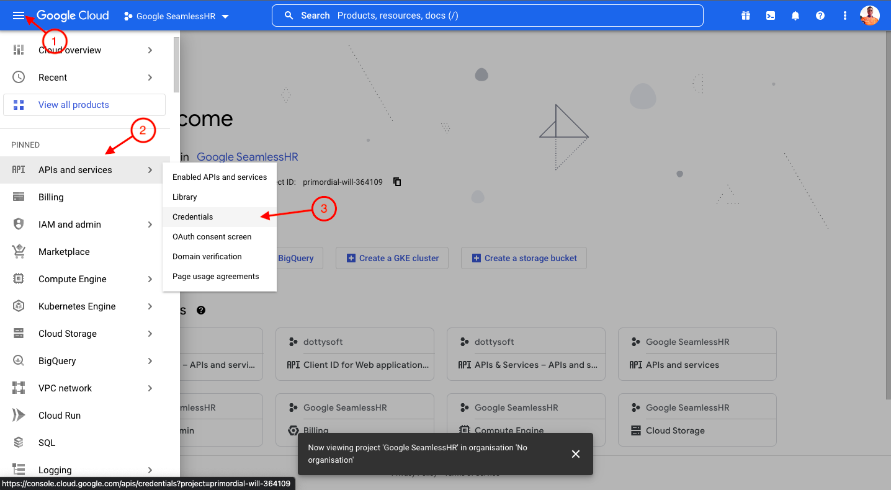Click the IAM and admin shield icon
This screenshot has width=891, height=490.
click(19, 225)
